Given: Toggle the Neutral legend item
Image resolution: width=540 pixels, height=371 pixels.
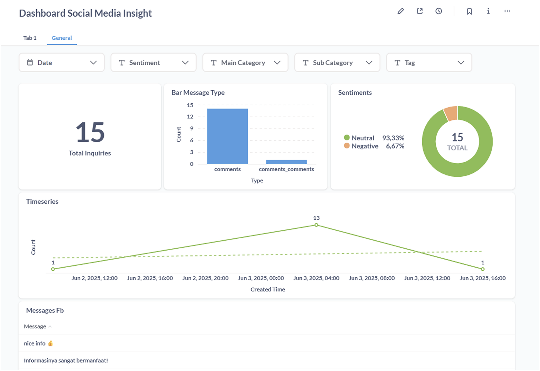Looking at the screenshot, I should (x=359, y=138).
